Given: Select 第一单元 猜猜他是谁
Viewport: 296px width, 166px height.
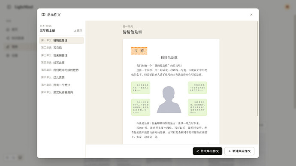Looking at the screenshot, I should pyautogui.click(x=61, y=40).
